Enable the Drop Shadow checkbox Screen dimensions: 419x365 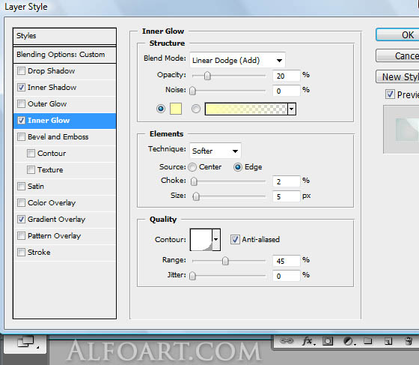click(21, 71)
